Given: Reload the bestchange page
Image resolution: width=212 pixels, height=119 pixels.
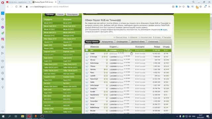Looking at the screenshot, I should click(16, 7).
